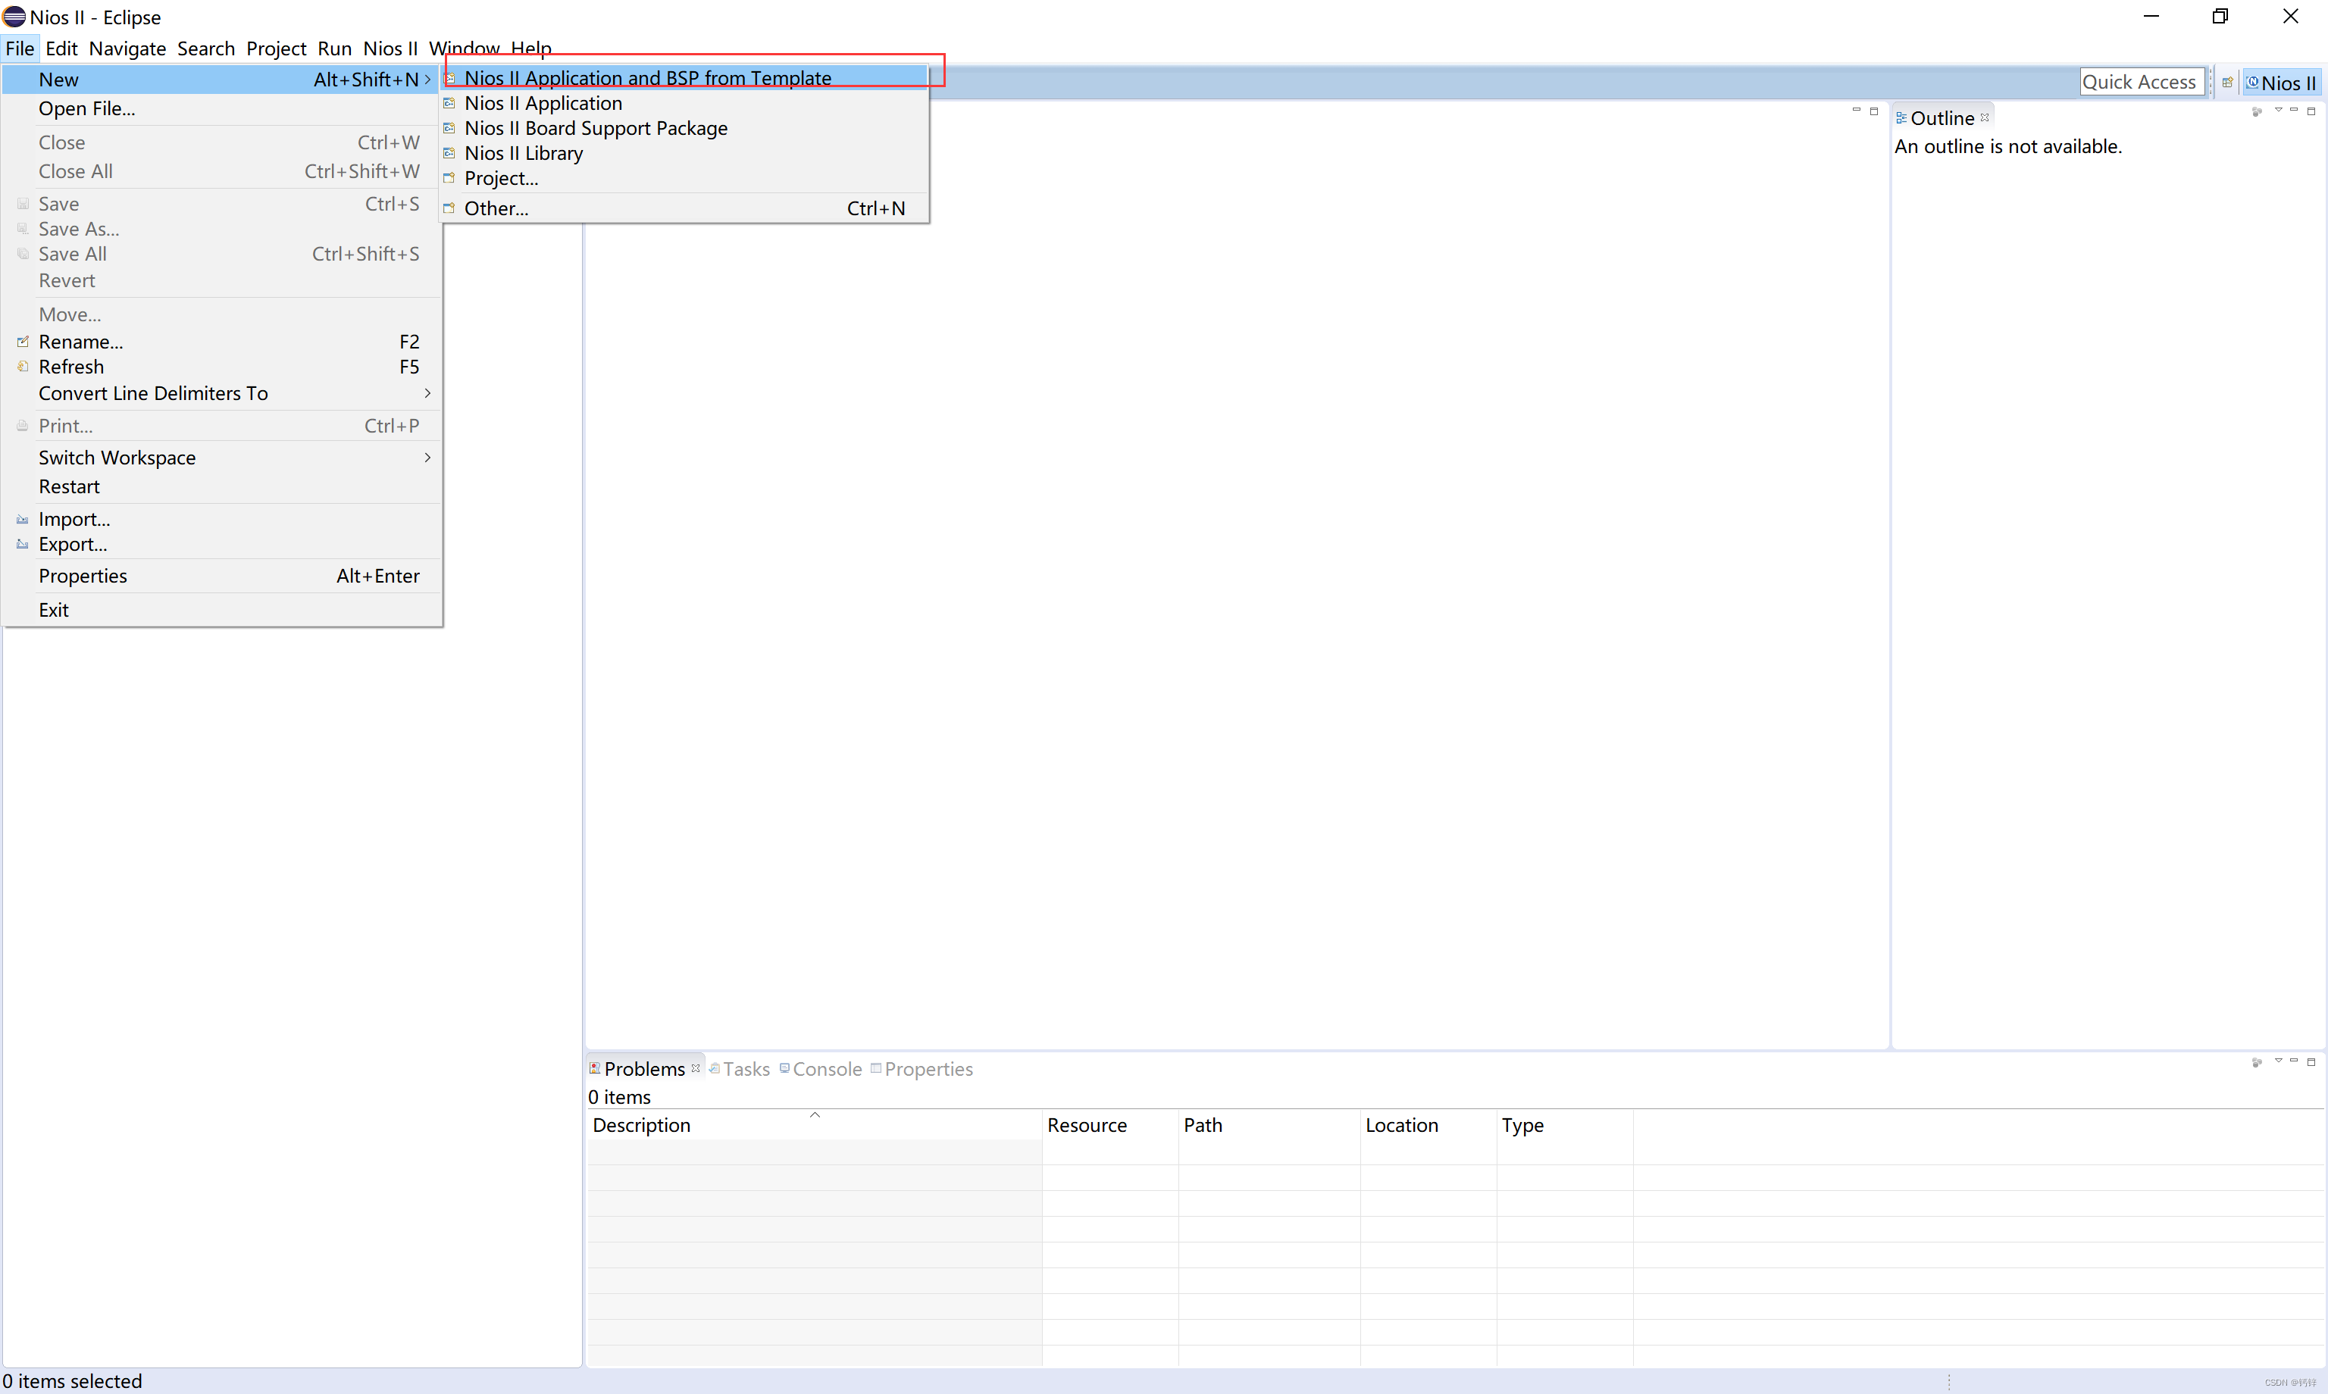Click Import... in File menu

(74, 518)
